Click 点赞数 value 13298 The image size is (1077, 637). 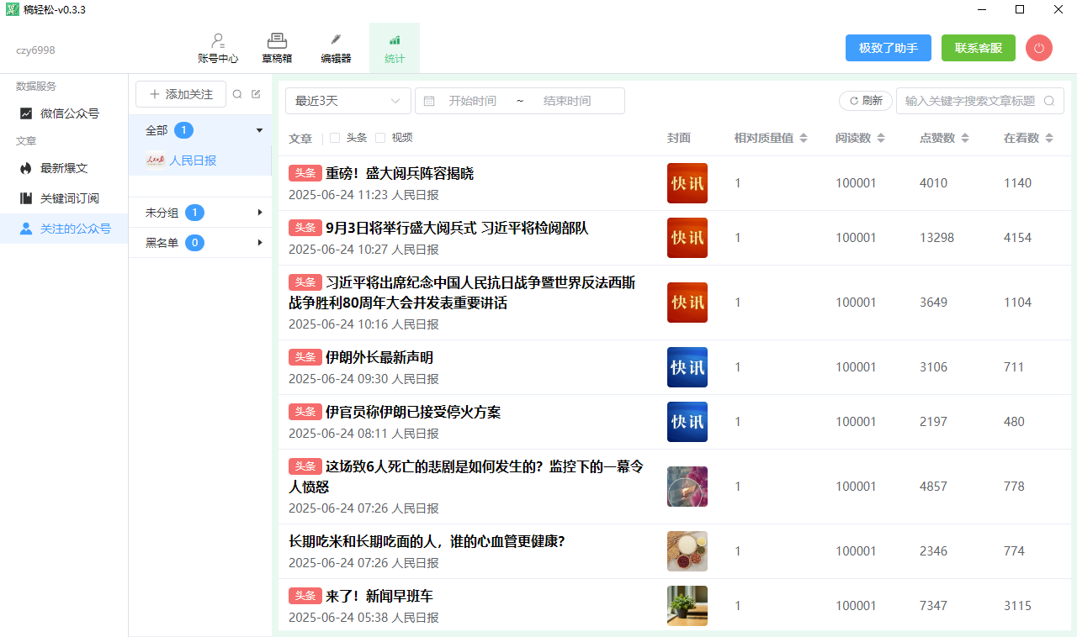tap(937, 238)
